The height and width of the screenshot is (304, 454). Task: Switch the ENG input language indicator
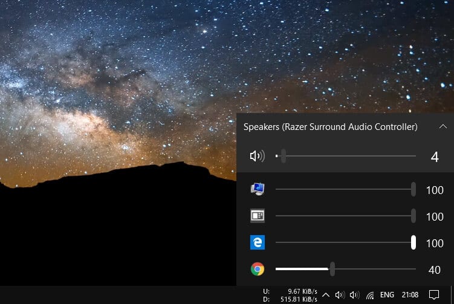tap(387, 295)
